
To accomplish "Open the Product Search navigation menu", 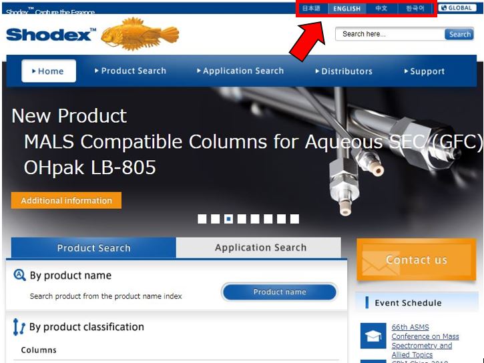I will 130,71.
